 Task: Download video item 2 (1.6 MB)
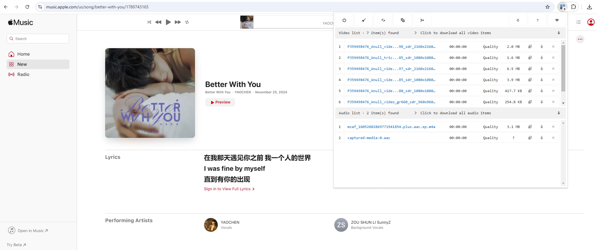542,58
